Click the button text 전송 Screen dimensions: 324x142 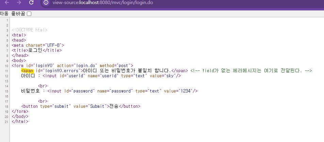tap(114, 106)
